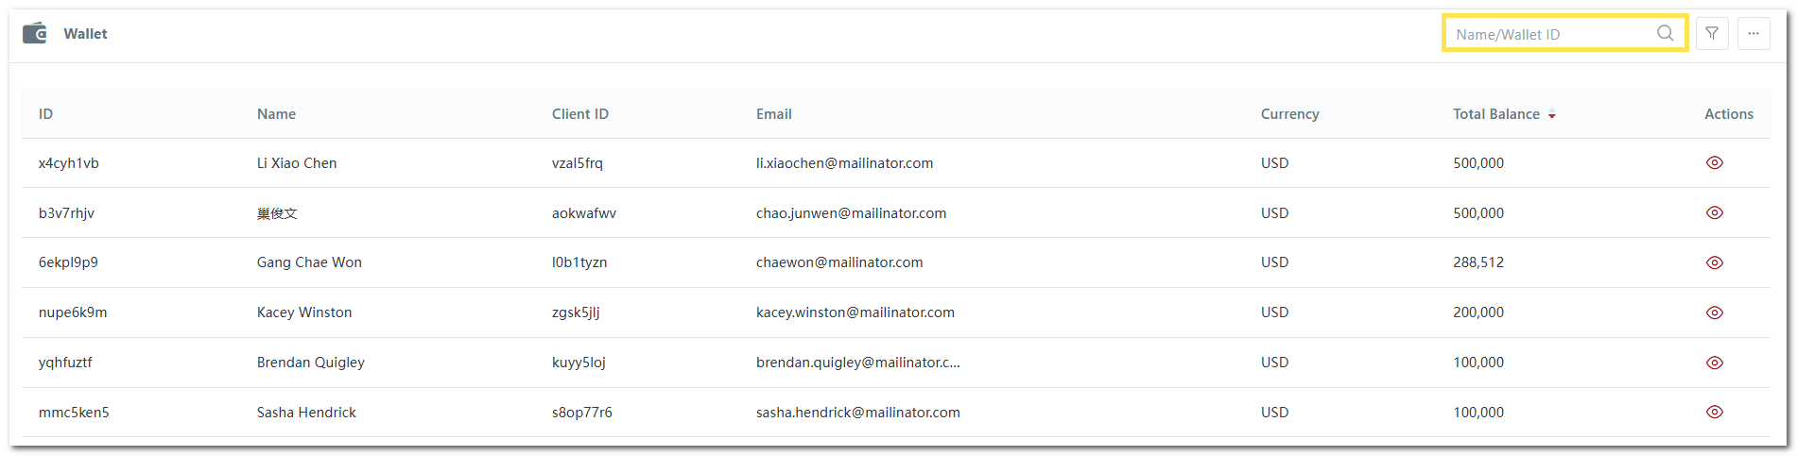This screenshot has width=1797, height=456.
Task: View wallet b3v7rhjv via eye icon
Action: pos(1714,213)
